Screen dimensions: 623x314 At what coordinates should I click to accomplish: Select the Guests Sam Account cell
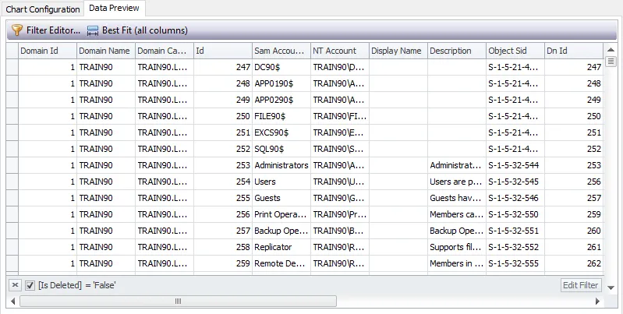pos(281,198)
